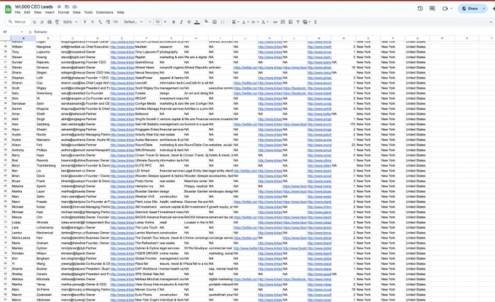This screenshot has width=495, height=302.
Task: Open the comments panel icon
Action: pyautogui.click(x=432, y=9)
